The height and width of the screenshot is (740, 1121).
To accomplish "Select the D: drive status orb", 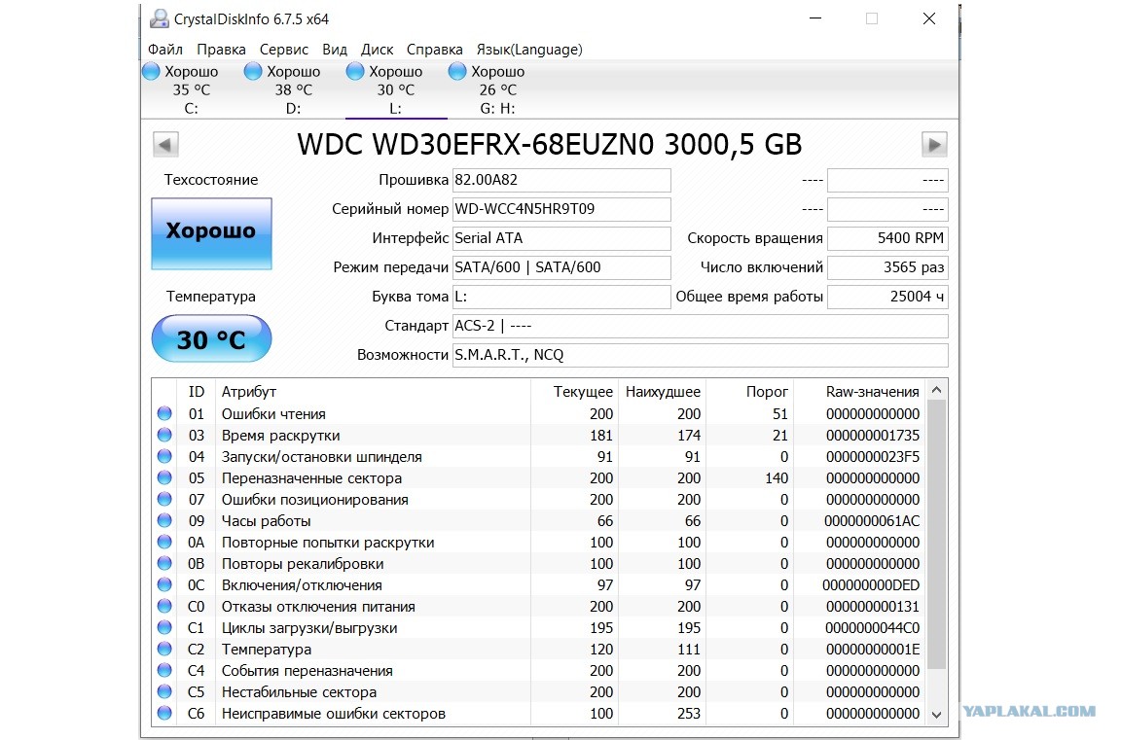I will tap(253, 71).
